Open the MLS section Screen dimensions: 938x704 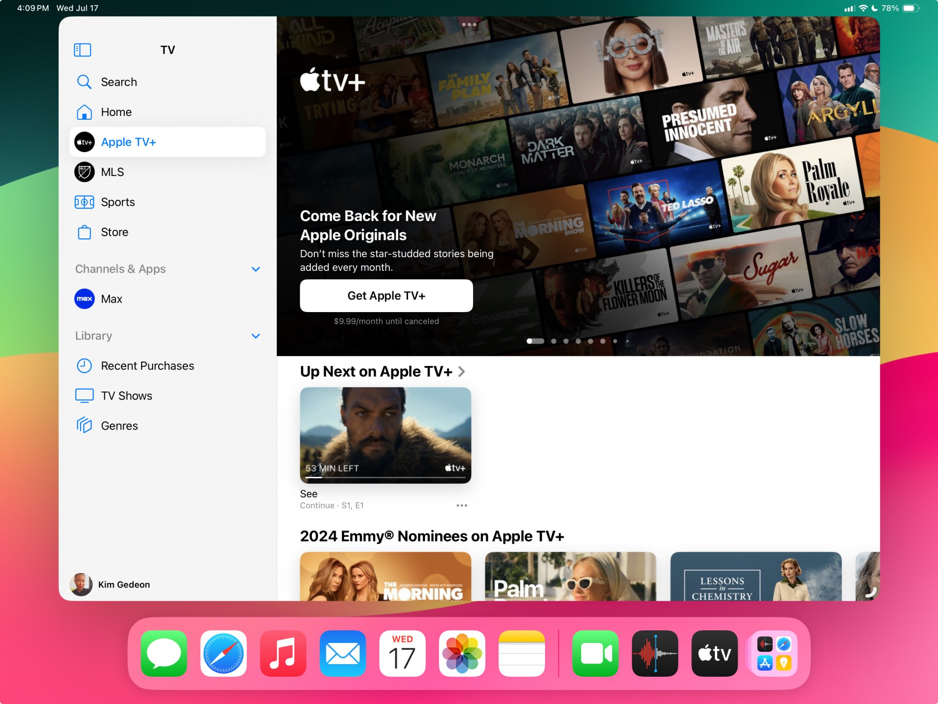[x=112, y=172]
